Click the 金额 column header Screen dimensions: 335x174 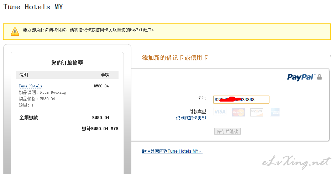point(105,75)
